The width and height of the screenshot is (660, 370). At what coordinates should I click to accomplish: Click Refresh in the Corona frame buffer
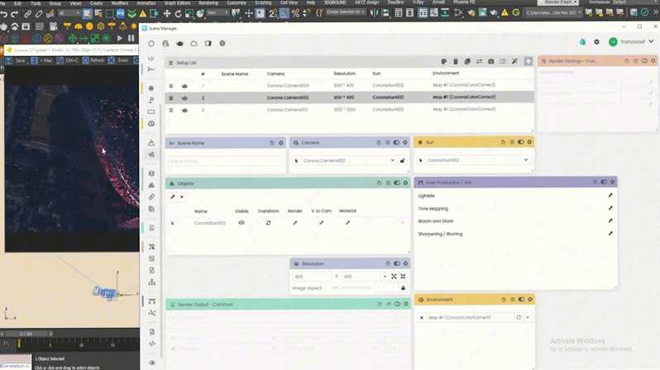tap(93, 60)
